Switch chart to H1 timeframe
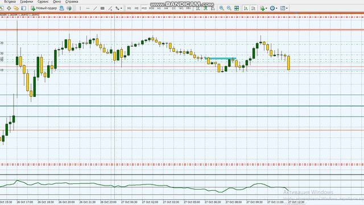The image size is (364, 205). [x=159, y=8]
